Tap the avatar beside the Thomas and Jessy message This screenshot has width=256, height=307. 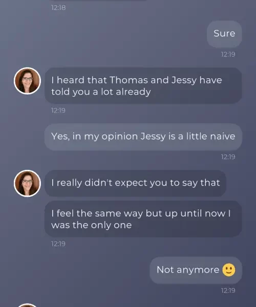28,81
